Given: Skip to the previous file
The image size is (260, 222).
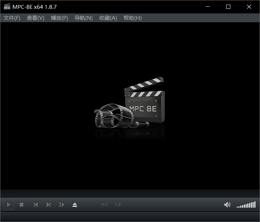Looking at the screenshot, I should (36, 205).
